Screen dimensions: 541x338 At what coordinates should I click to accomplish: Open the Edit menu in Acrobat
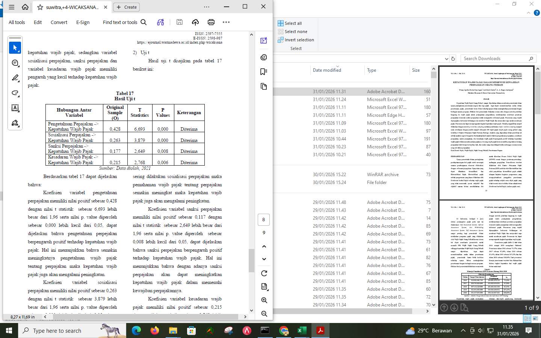click(37, 22)
